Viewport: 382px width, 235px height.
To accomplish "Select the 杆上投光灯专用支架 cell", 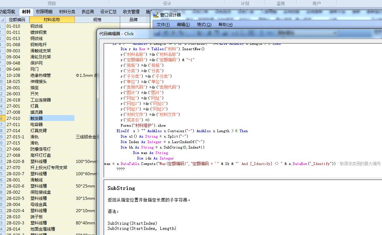I will (x=52, y=167).
